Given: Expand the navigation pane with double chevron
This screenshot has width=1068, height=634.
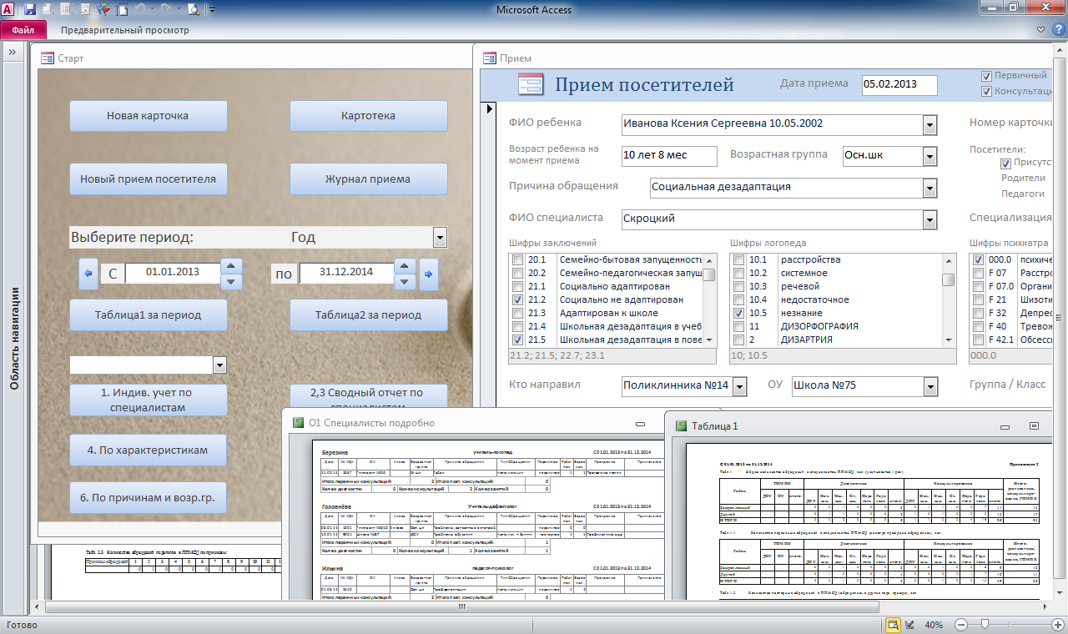Looking at the screenshot, I should [13, 52].
